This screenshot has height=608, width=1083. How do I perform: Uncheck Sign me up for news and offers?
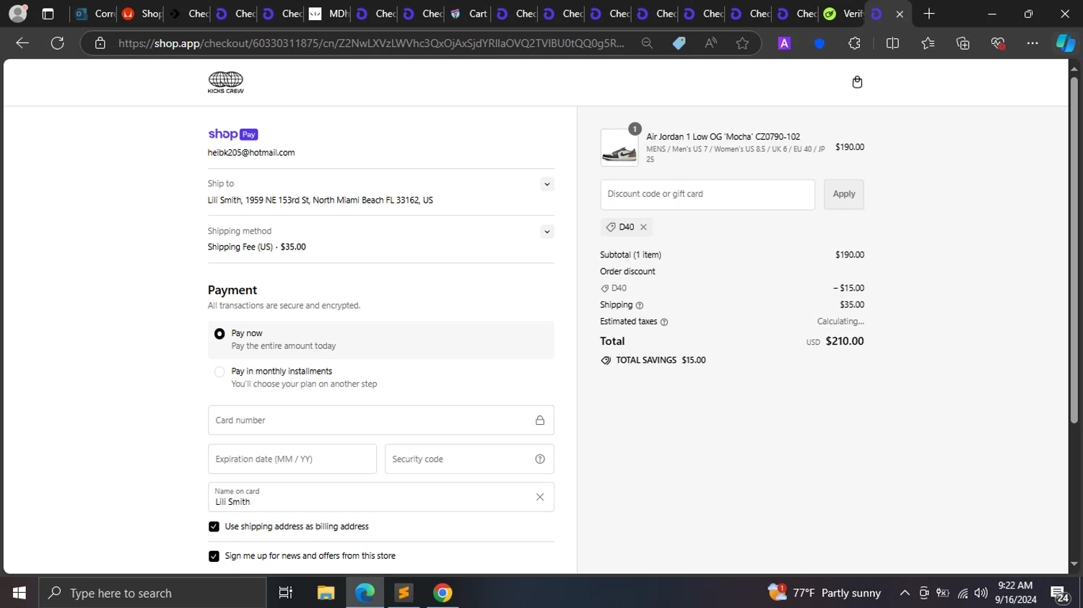[x=214, y=556]
